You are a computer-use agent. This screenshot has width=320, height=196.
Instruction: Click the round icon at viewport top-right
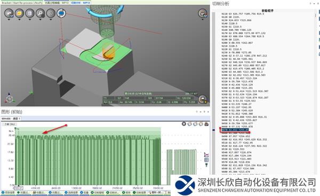click(203, 13)
